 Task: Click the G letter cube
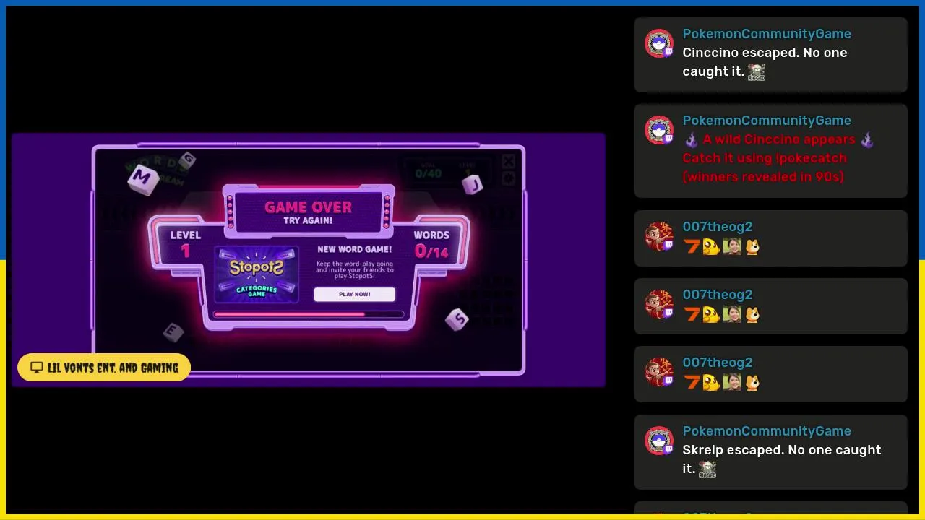point(187,159)
